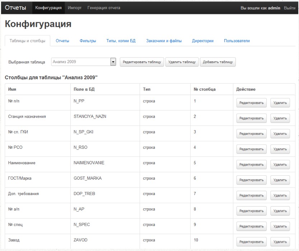Delete the № спец row
This screenshot has width=299, height=251.
coord(280,226)
